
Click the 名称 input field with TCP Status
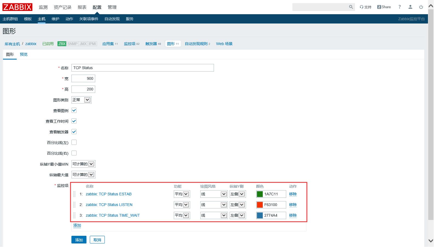coord(143,68)
